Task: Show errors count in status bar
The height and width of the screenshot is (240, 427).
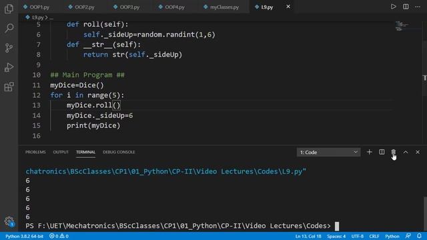Action: (x=53, y=236)
